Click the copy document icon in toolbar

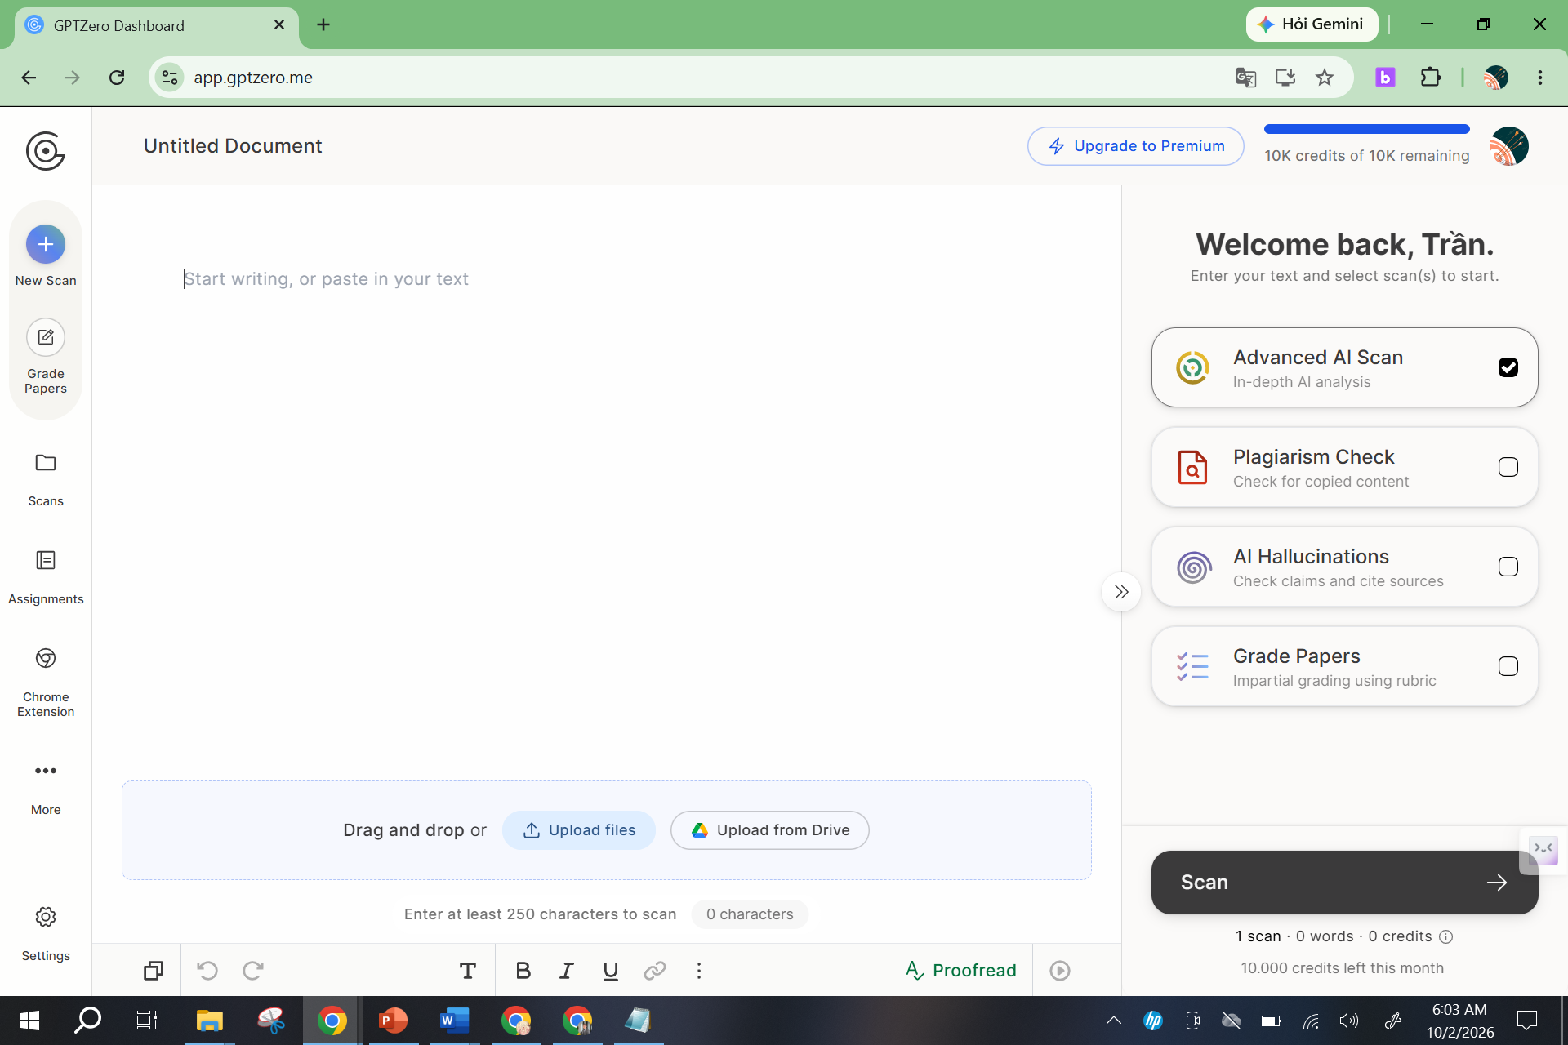pyautogui.click(x=153, y=971)
